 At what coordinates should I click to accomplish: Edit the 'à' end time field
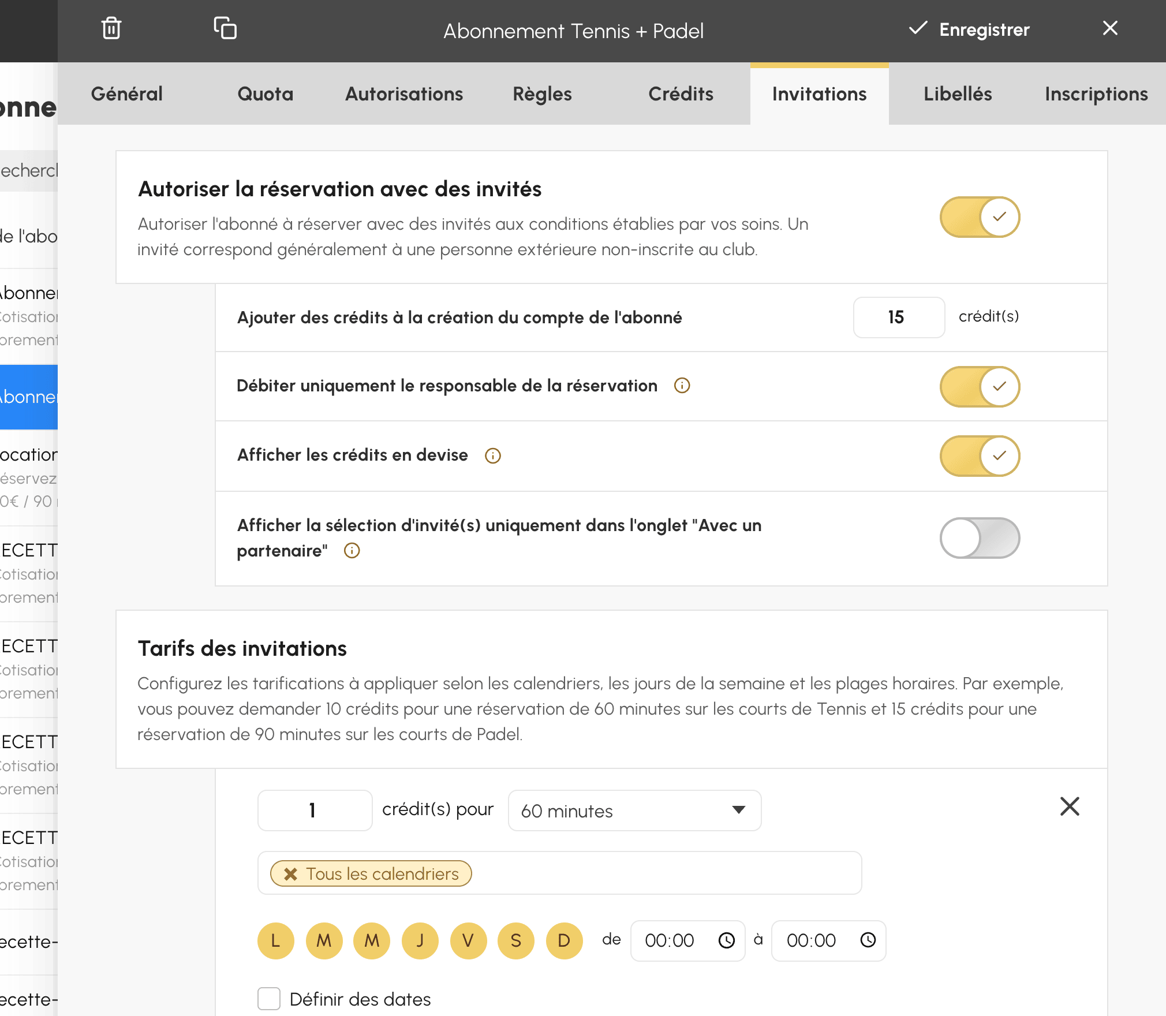(x=828, y=941)
